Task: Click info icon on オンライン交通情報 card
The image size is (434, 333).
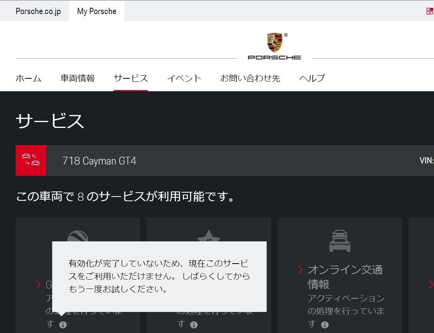Action: (325, 324)
